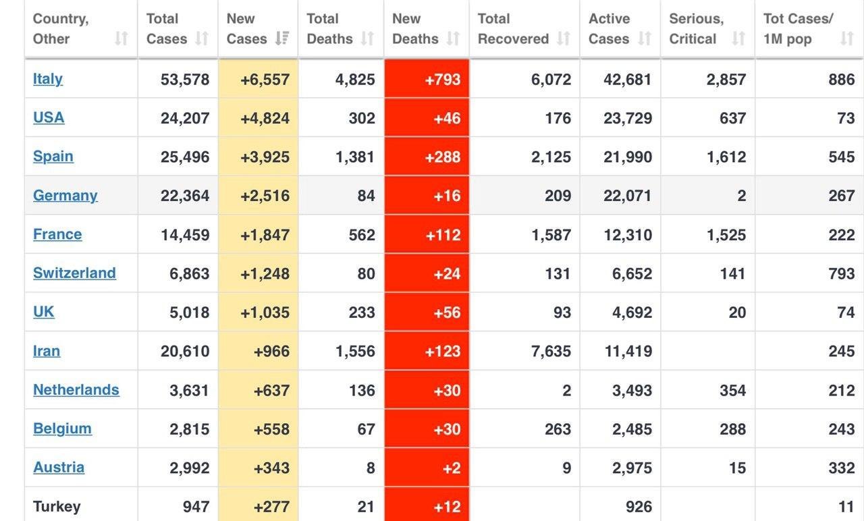Click sort icon in Country, Other column
This screenshot has height=521, width=864.
[x=122, y=38]
